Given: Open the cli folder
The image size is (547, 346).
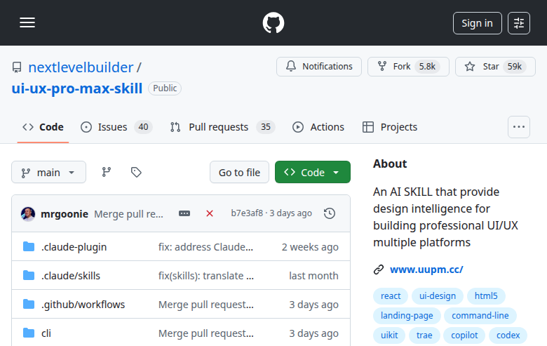Looking at the screenshot, I should coord(46,333).
